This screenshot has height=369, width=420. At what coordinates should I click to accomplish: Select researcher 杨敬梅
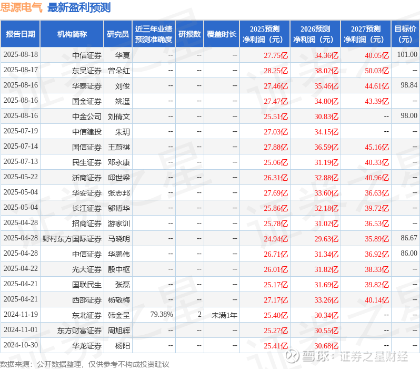pos(118,300)
